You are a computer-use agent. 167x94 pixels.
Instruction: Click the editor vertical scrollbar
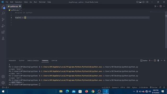[x=166, y=30]
